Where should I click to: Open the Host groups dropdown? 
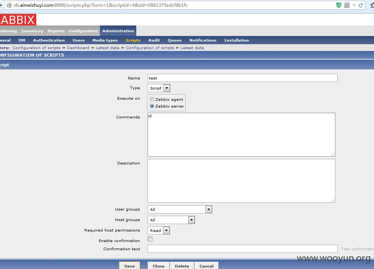pyautogui.click(x=171, y=220)
